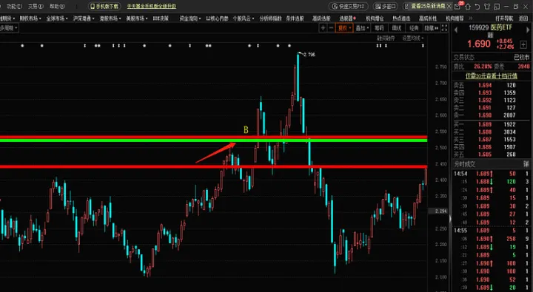Image resolution: width=533 pixels, height=292 pixels.
Task: Open the 交易 menu
Action: [36, 6]
